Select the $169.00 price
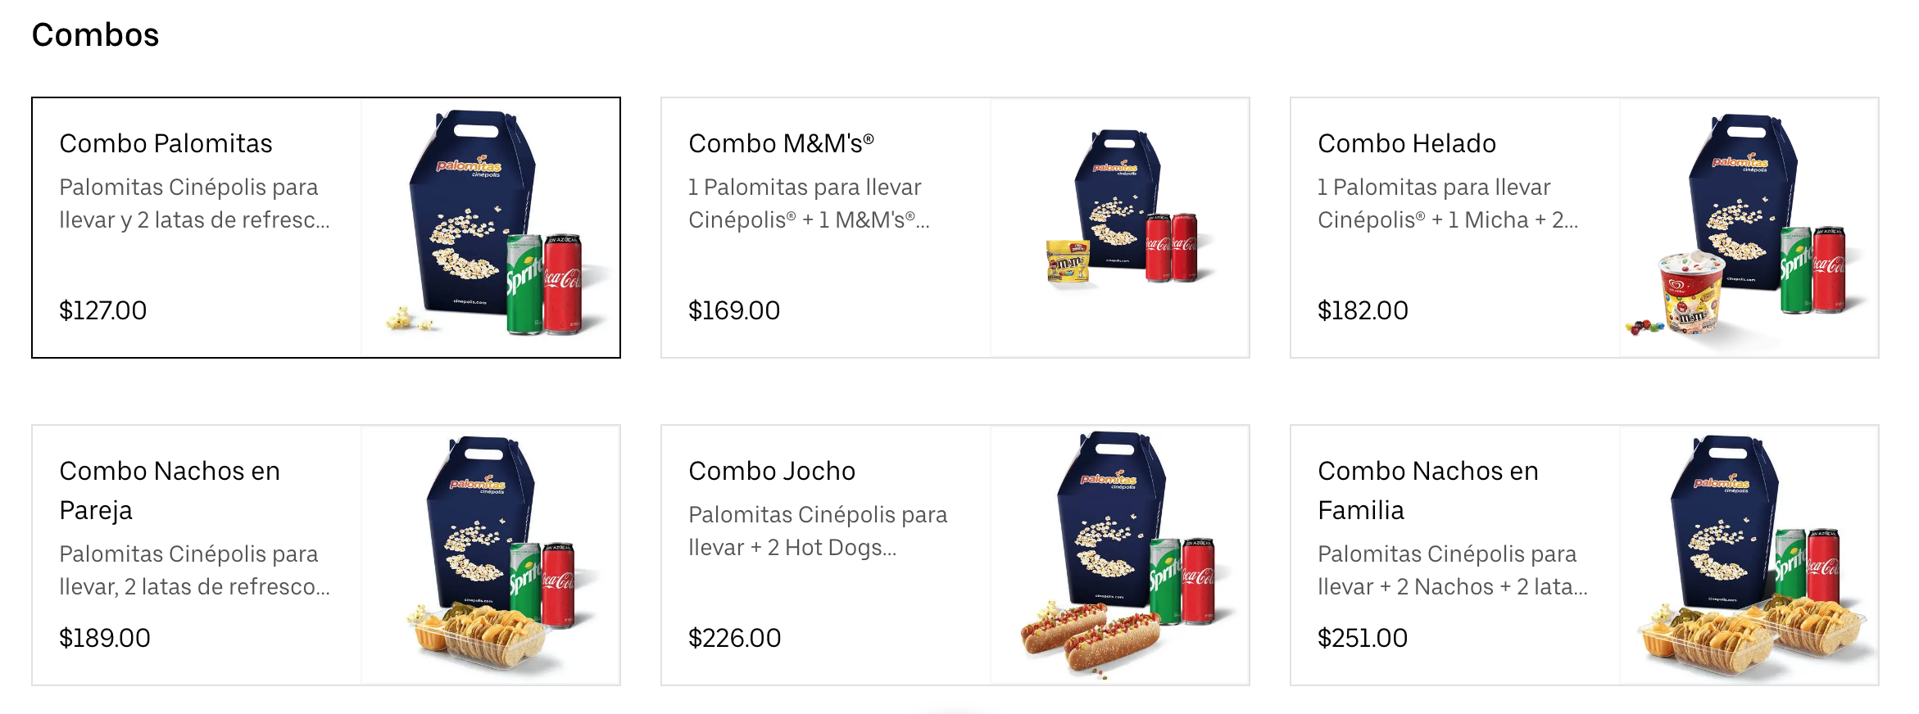Screen dimensions: 1919x714 pos(733,310)
